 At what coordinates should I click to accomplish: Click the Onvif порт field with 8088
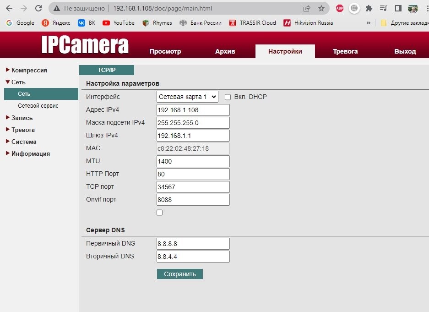click(x=193, y=200)
